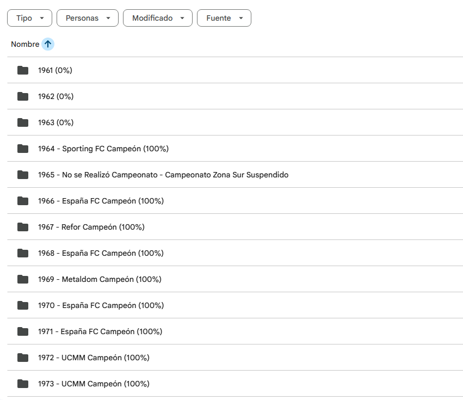Click folder icon of 1965 No se Realizó Campeonato

23,175
